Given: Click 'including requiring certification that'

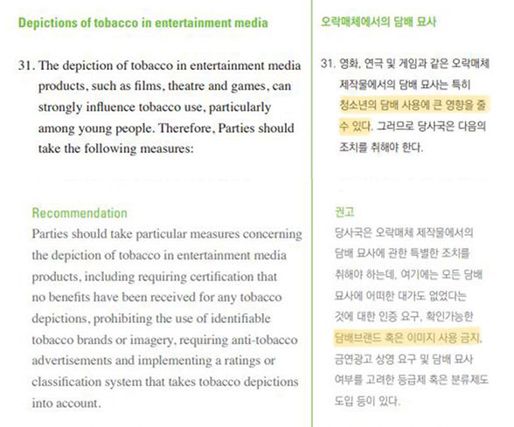Looking at the screenshot, I should (x=181, y=277).
